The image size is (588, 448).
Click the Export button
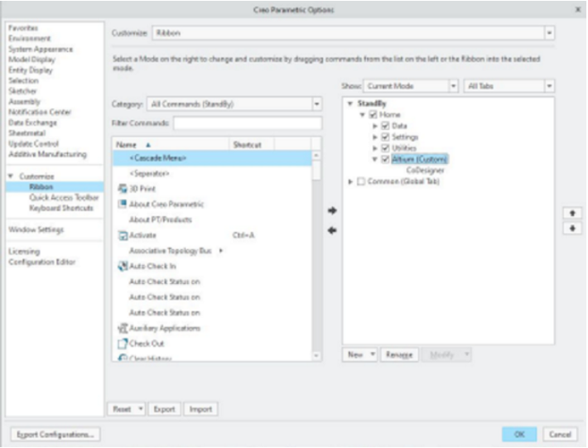click(x=164, y=409)
